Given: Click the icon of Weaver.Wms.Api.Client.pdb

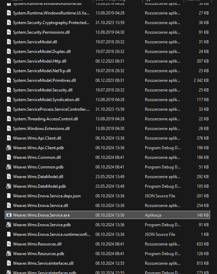Looking at the screenshot, I should (9, 148).
